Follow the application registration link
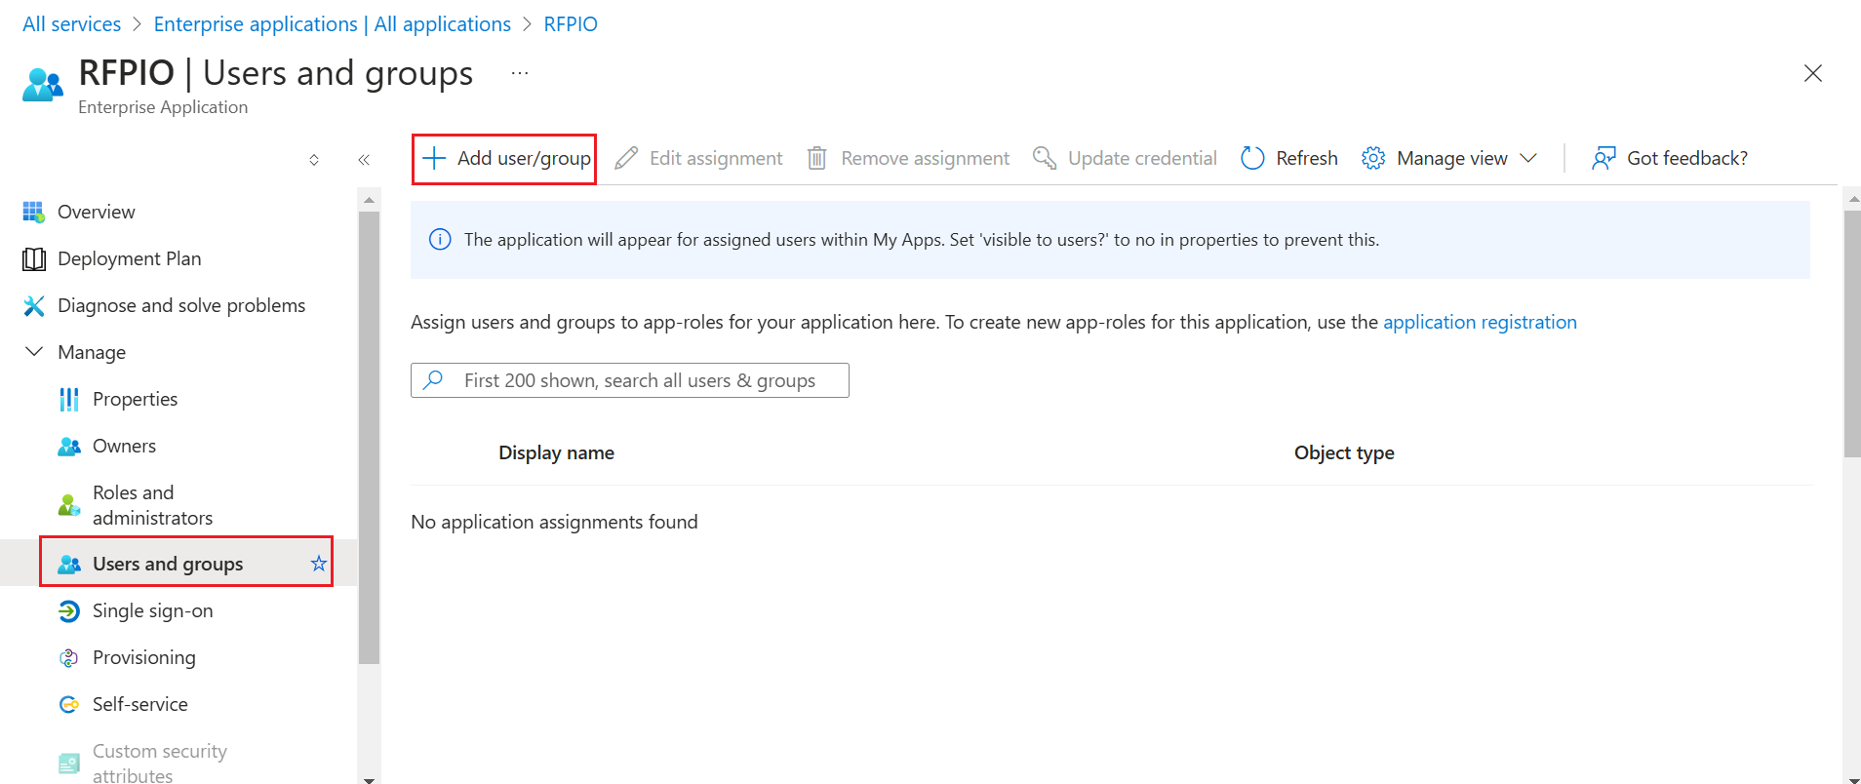 click(1480, 322)
